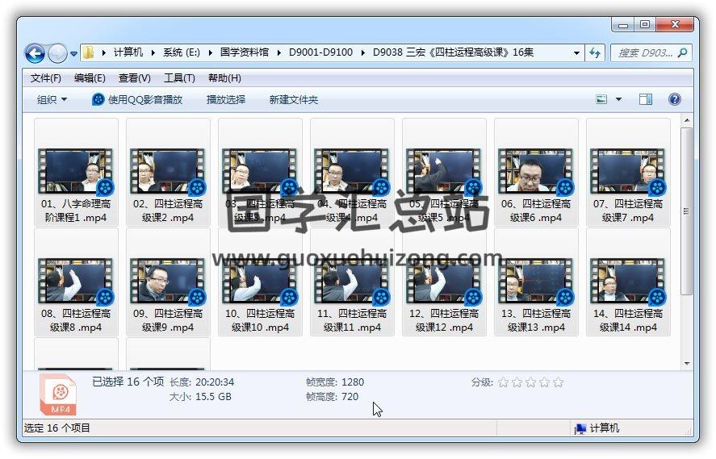Click the scrollbar up arrow

point(687,120)
